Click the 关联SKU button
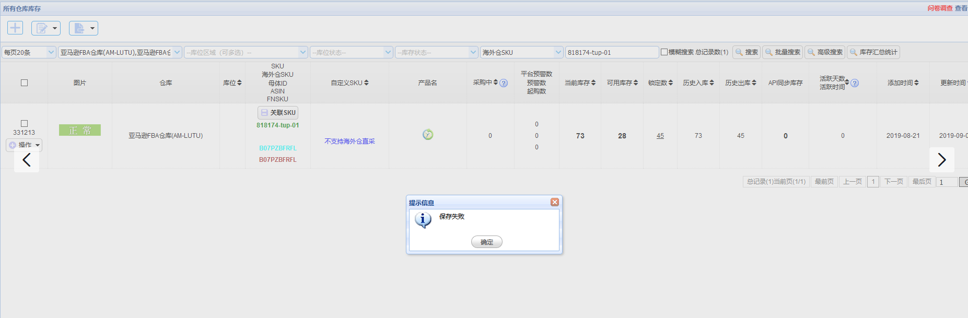The width and height of the screenshot is (968, 318). click(x=278, y=113)
